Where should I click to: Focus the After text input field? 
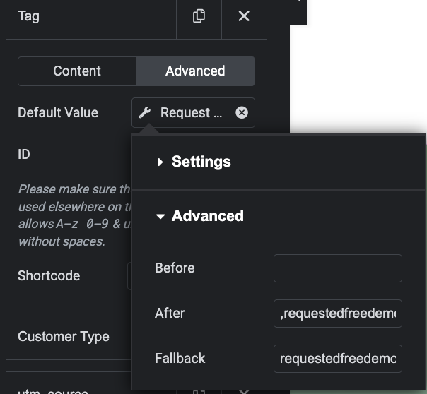(337, 314)
